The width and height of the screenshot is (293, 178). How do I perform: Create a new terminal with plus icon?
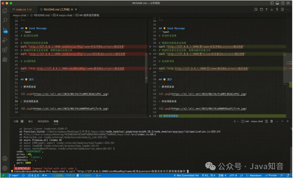235,122
